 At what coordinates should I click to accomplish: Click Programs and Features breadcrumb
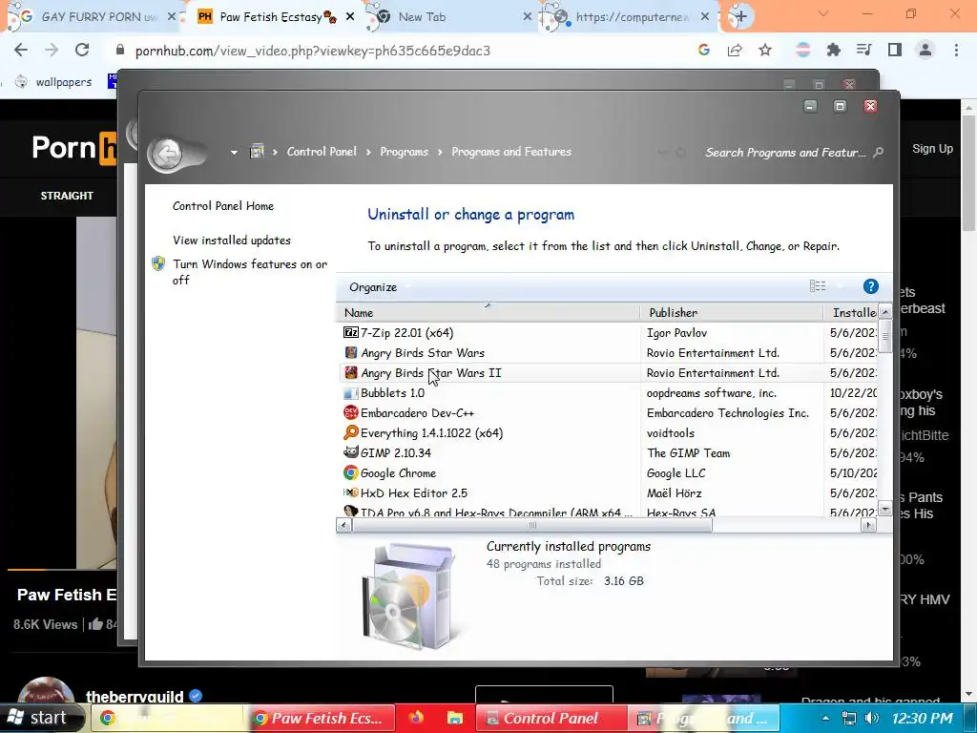511,152
